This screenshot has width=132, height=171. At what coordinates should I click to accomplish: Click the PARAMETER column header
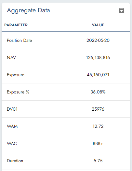click(x=16, y=25)
